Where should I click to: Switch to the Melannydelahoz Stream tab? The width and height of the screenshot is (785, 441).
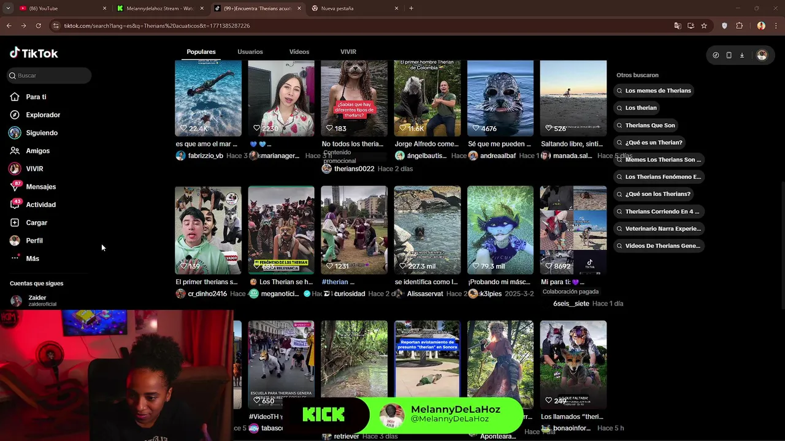[x=159, y=9]
